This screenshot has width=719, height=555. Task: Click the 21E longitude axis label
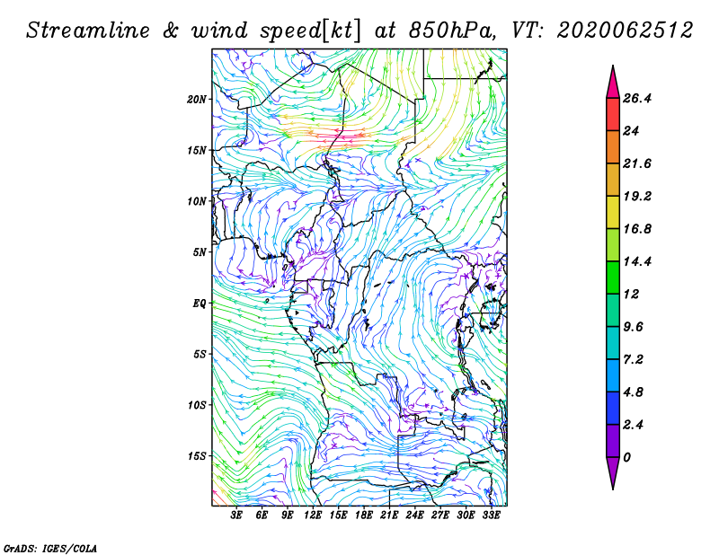pyautogui.click(x=389, y=515)
